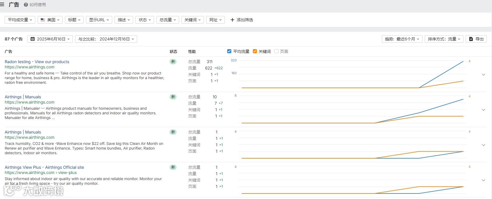Open the 2025年6月16日 date picker
The width and height of the screenshot is (492, 199).
pos(50,39)
